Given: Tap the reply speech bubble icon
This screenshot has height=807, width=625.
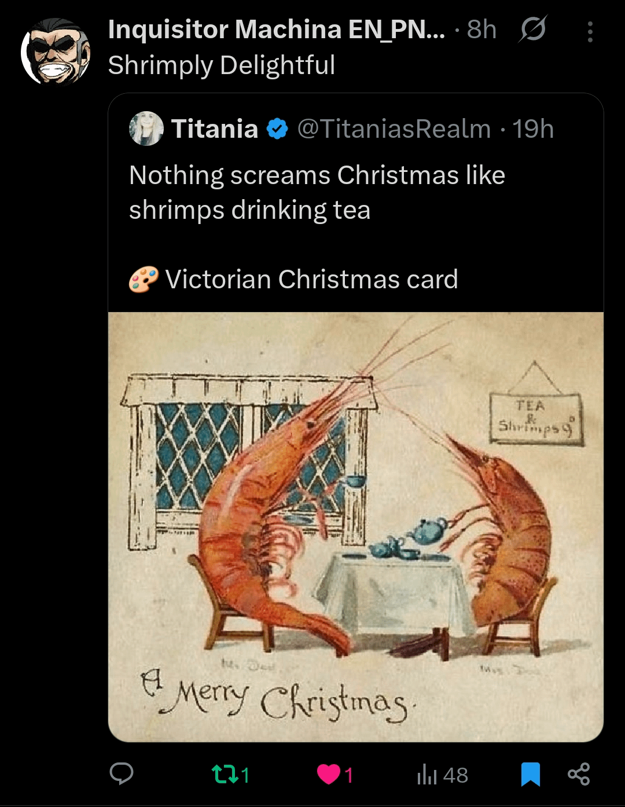Looking at the screenshot, I should 122,774.
